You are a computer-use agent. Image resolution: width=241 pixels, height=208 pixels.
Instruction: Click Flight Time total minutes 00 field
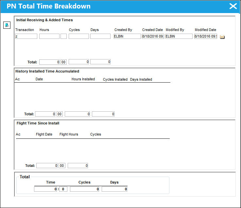(62, 166)
